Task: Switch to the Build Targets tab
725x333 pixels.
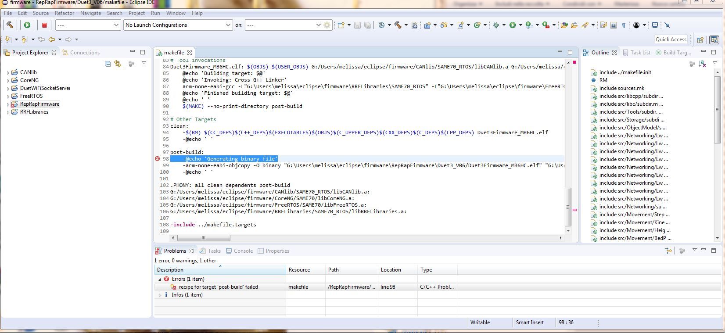Action: 673,53
